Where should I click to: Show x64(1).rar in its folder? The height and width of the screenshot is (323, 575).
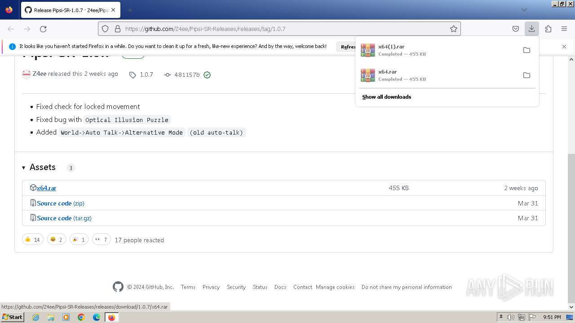pos(526,50)
